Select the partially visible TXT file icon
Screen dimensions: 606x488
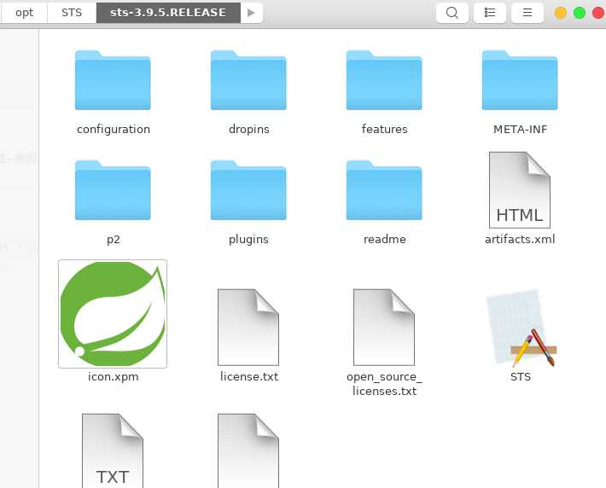click(113, 450)
